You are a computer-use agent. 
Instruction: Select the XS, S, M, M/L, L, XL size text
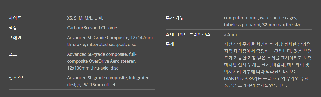[85, 18]
